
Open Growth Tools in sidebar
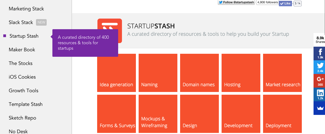(x=23, y=91)
